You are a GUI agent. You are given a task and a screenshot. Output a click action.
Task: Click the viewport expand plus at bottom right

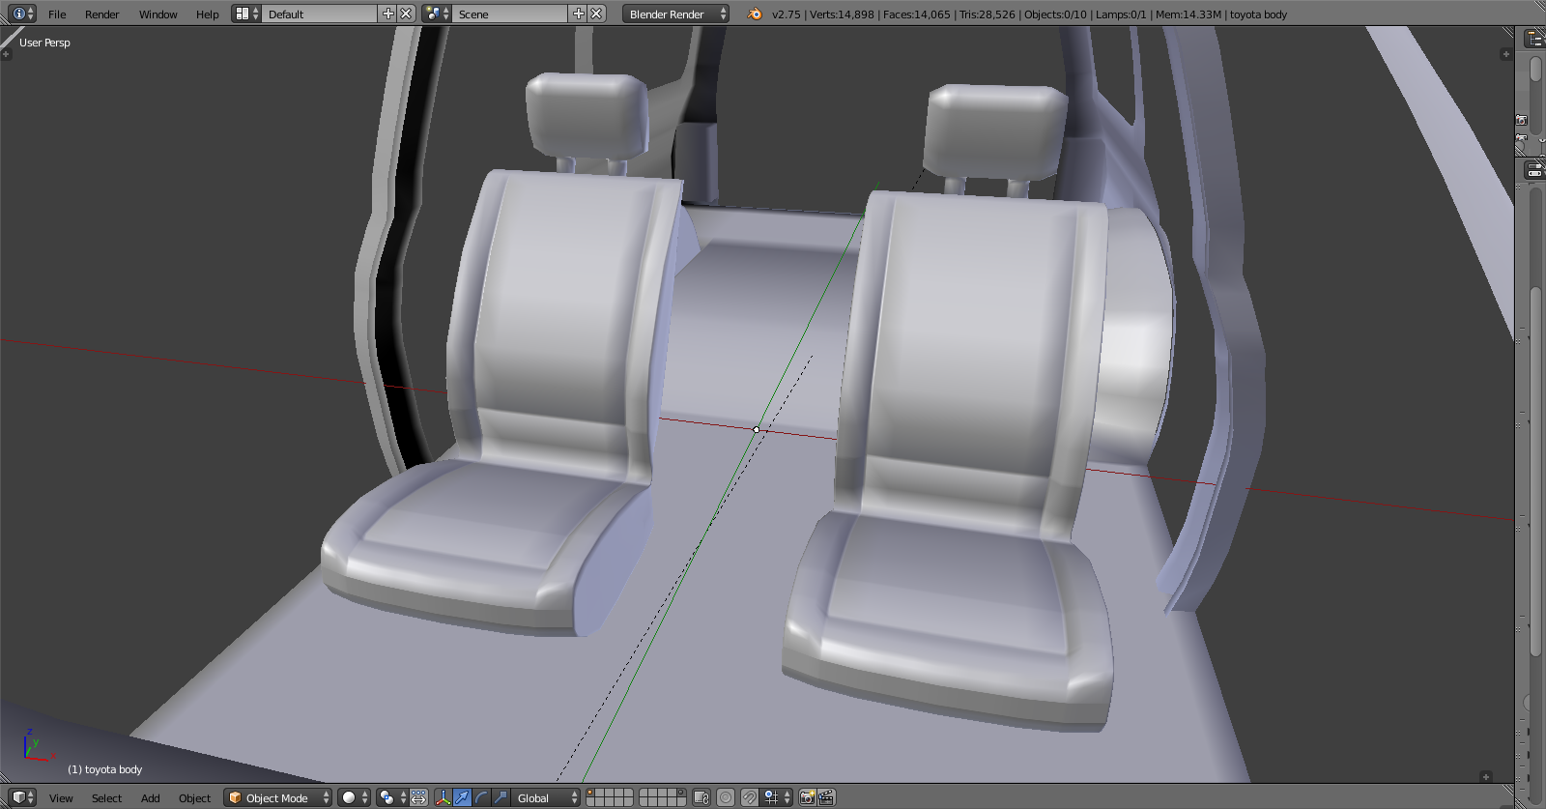click(x=1486, y=777)
